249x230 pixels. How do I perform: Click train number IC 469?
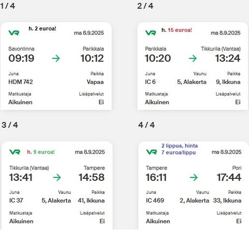point(155,201)
